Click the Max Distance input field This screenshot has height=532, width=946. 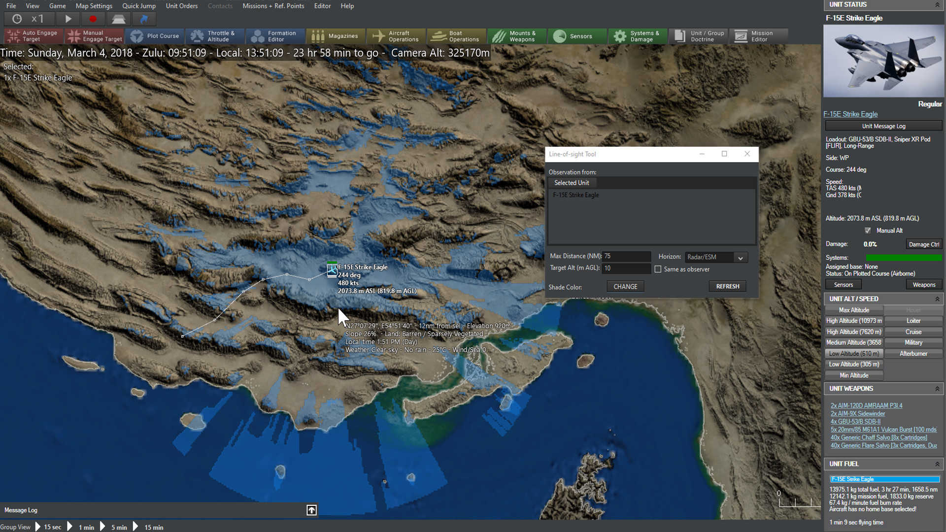(626, 255)
